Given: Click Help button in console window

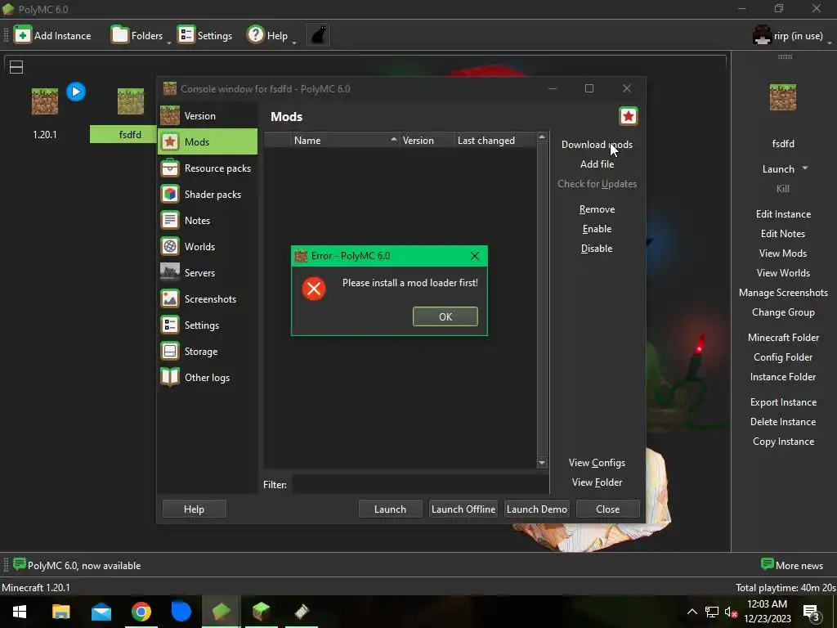Looking at the screenshot, I should pos(194,509).
